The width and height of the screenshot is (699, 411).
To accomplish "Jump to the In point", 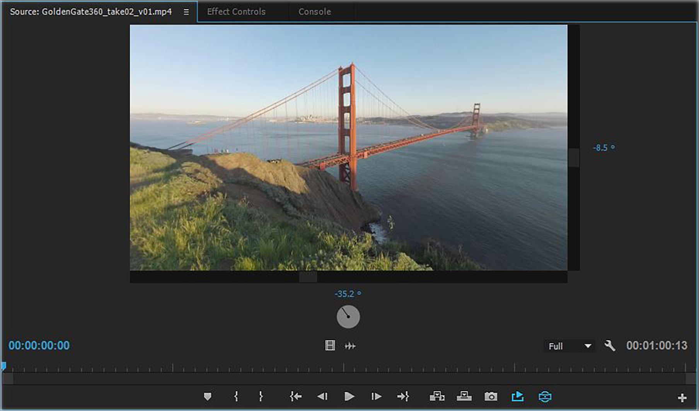I will point(296,396).
